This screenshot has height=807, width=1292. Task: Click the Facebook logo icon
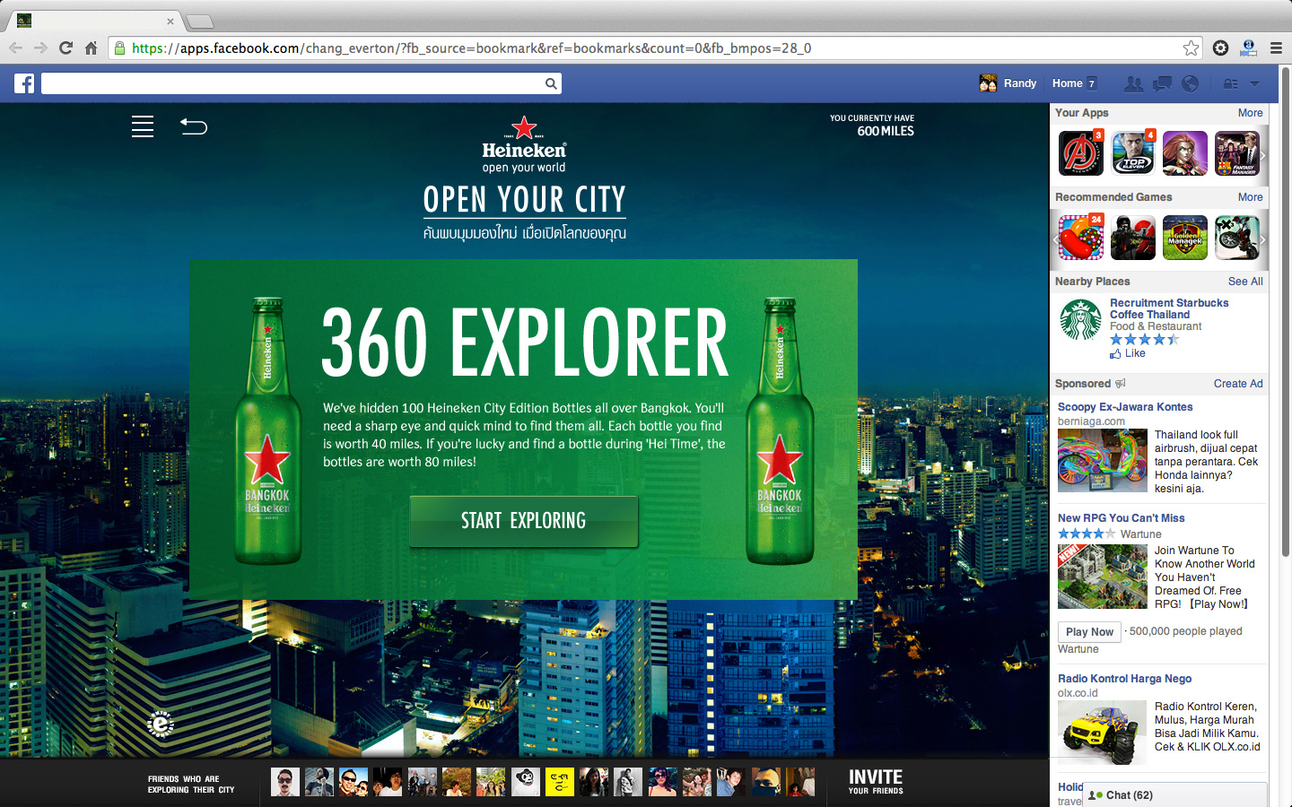(x=24, y=83)
